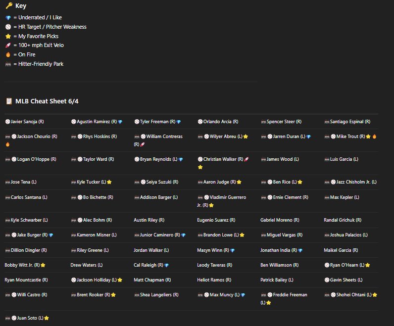394x326 pixels.
Task: Click the rocket icon after Christian Walker
Action: (x=246, y=159)
